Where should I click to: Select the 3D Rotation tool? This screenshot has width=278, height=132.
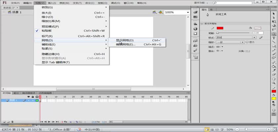point(274,25)
